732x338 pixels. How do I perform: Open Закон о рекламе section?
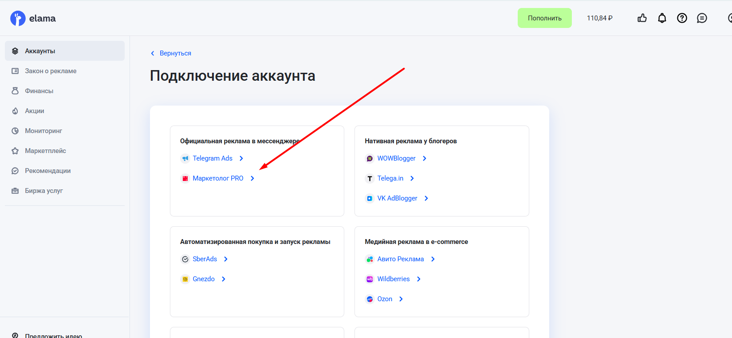[x=65, y=71]
